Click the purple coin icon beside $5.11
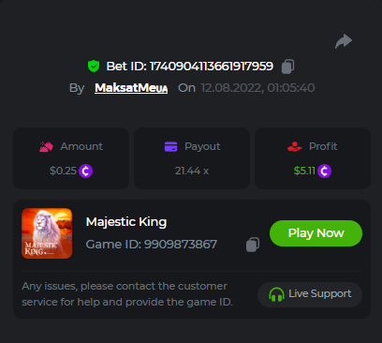The image size is (382, 343). pos(324,171)
